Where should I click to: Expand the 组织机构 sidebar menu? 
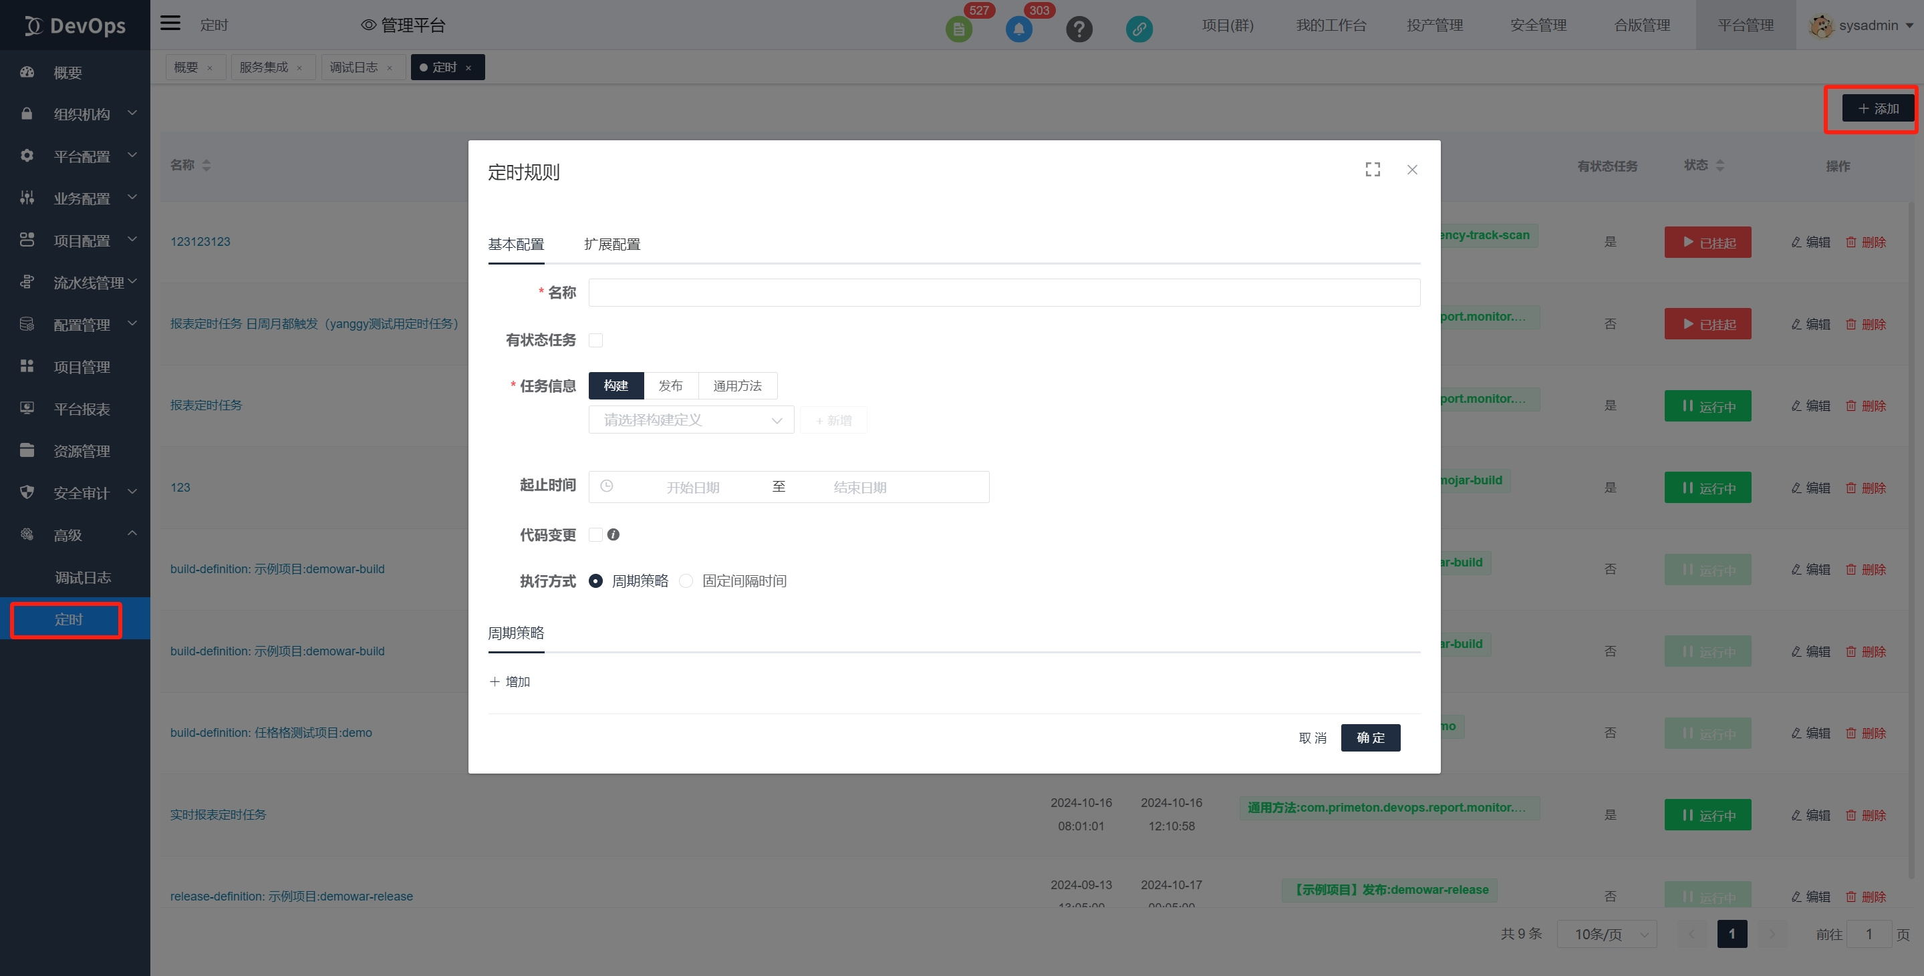(80, 114)
